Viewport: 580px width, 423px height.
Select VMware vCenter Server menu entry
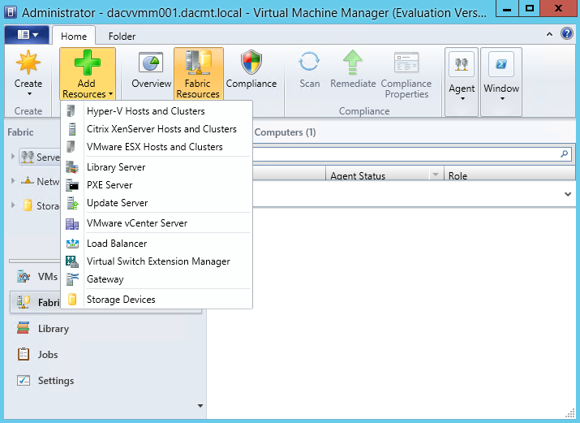157,223
